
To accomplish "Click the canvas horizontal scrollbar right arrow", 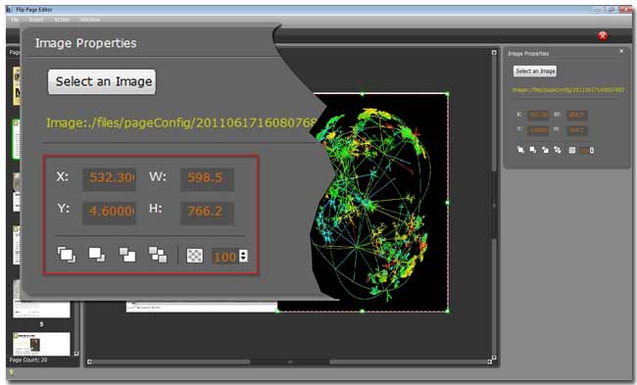I will (x=490, y=361).
